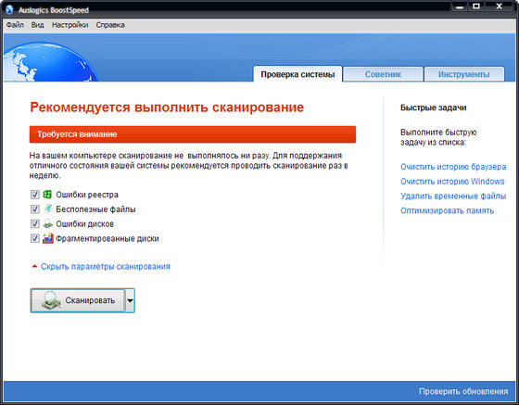Image resolution: width=519 pixels, height=405 pixels.
Task: Click Оптимизировать память link
Action: [x=447, y=210]
